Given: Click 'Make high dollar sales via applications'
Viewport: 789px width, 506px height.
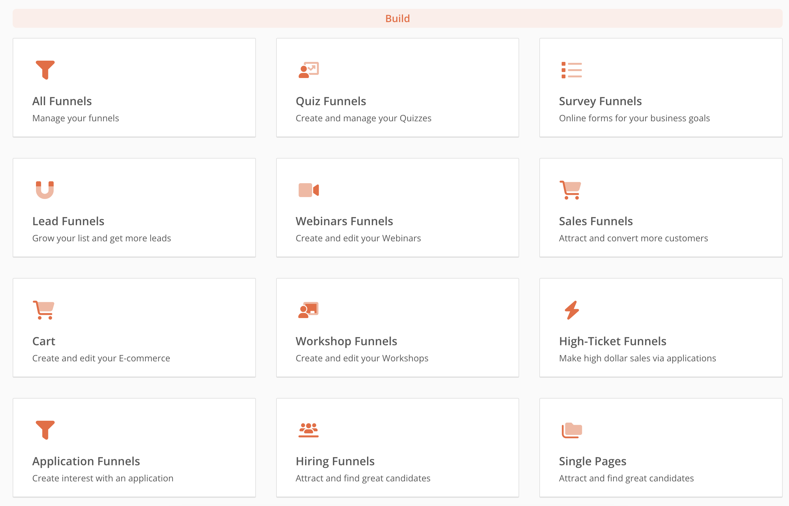Looking at the screenshot, I should pyautogui.click(x=638, y=358).
